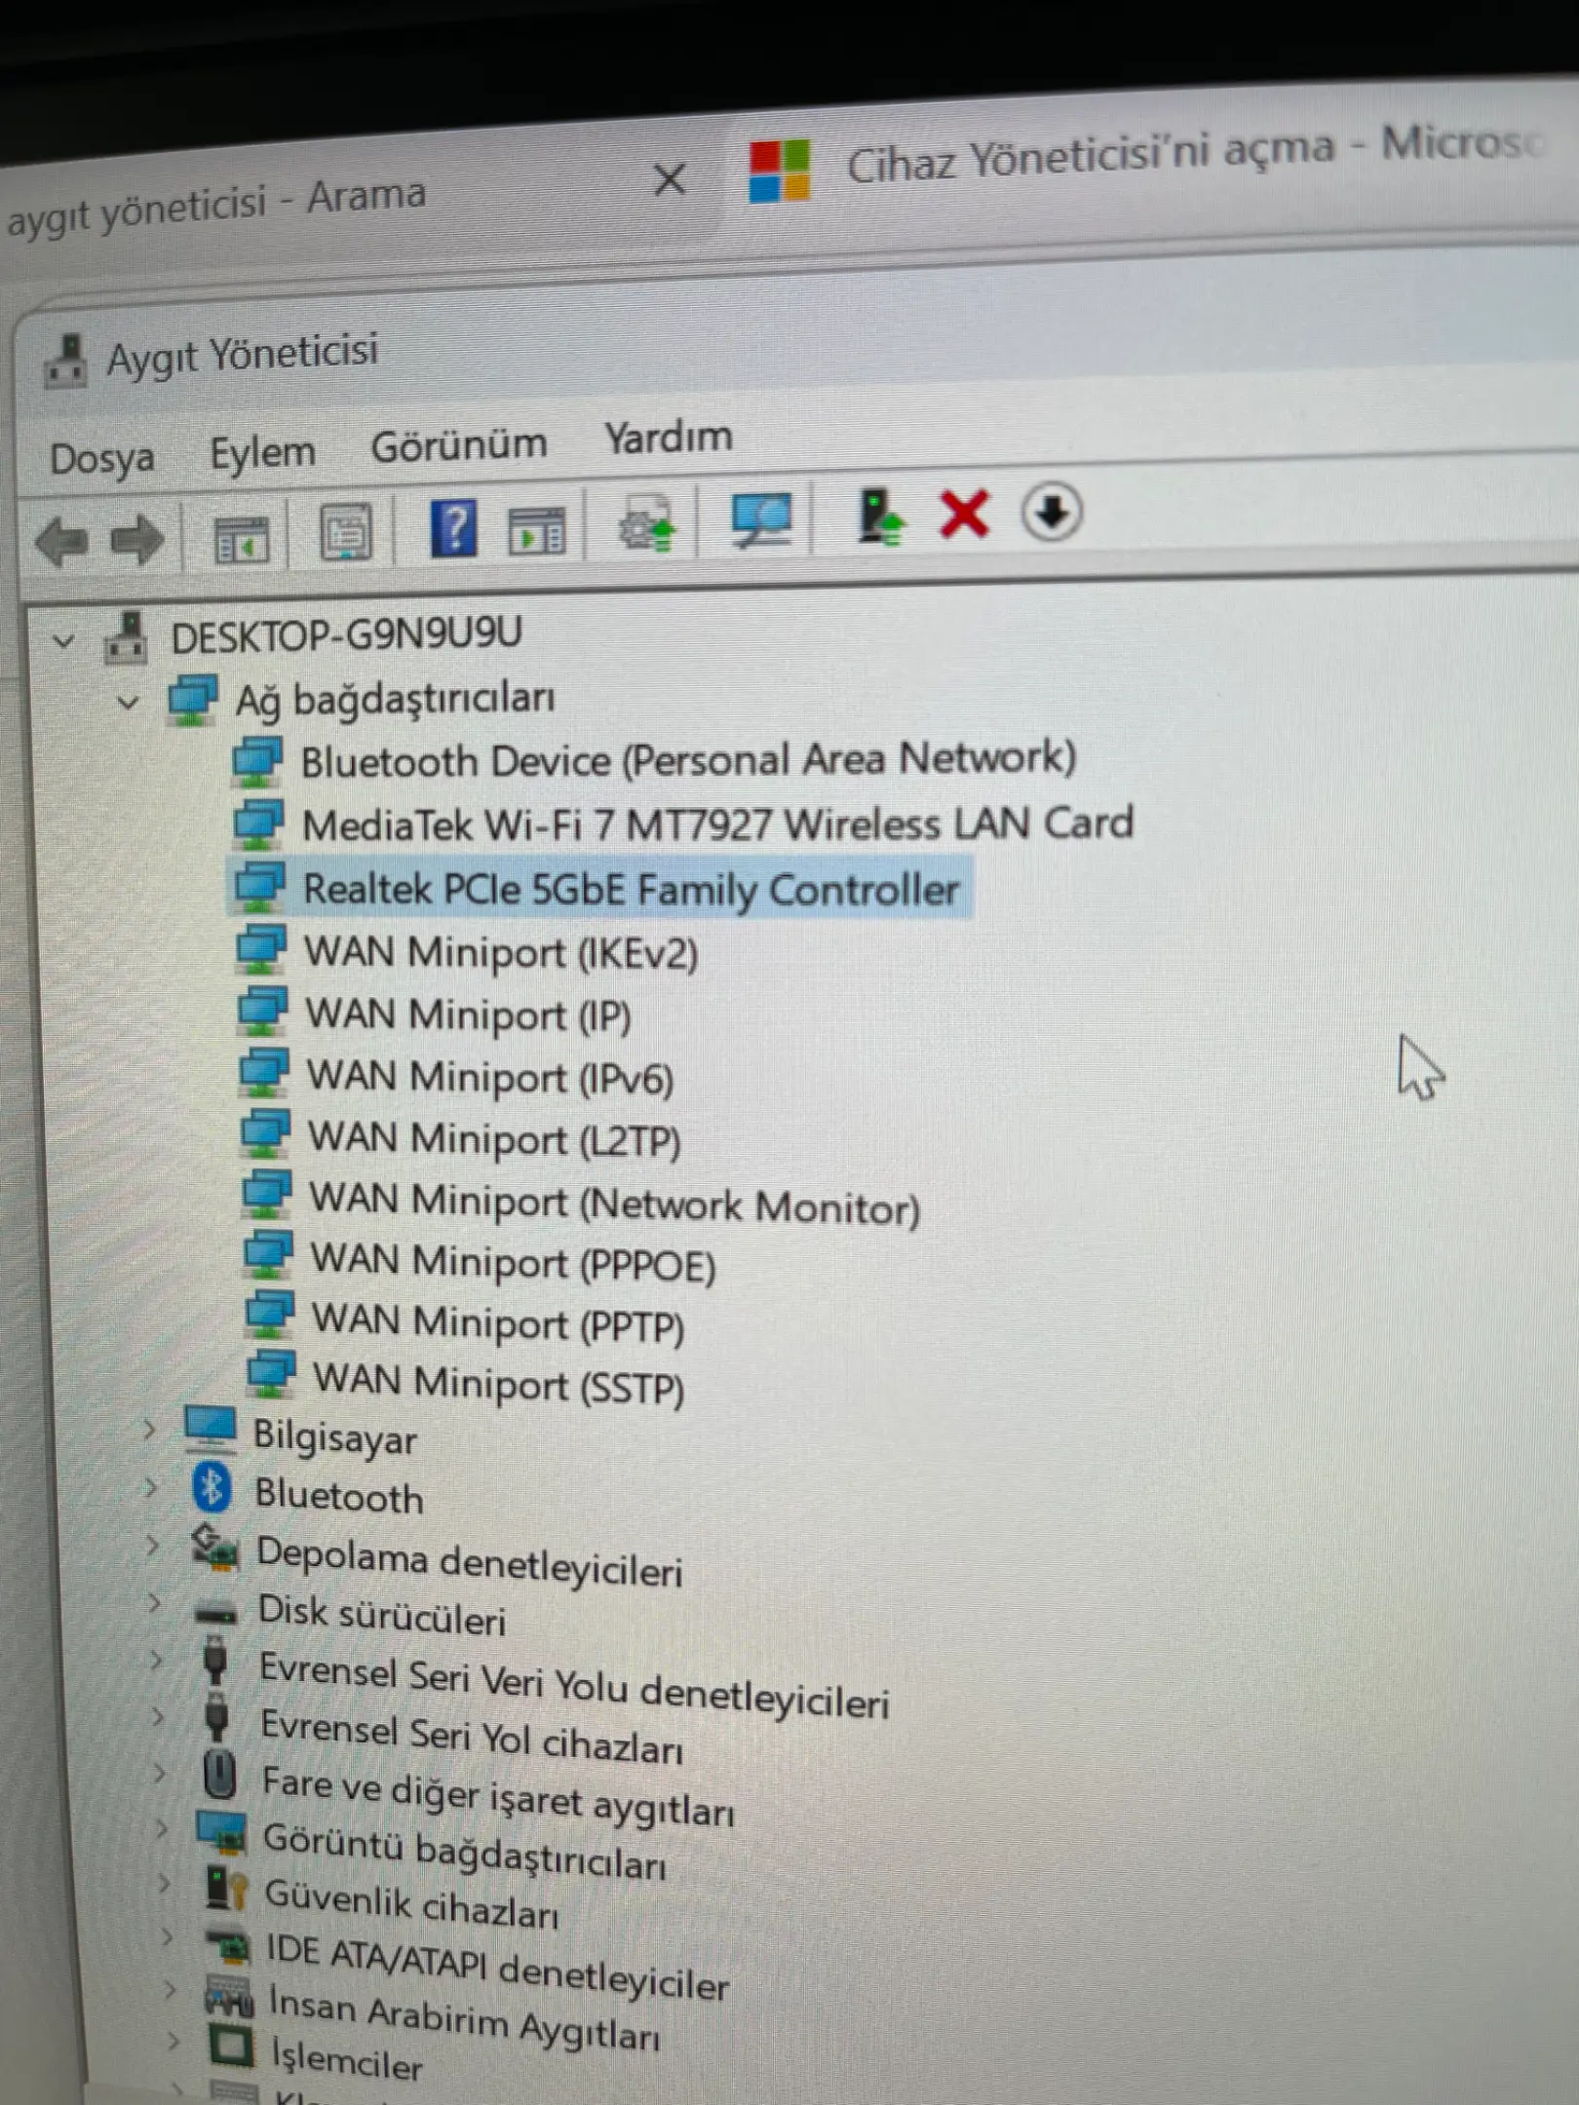Click the Ağ bağdaştırıcıları network icon

[193, 700]
